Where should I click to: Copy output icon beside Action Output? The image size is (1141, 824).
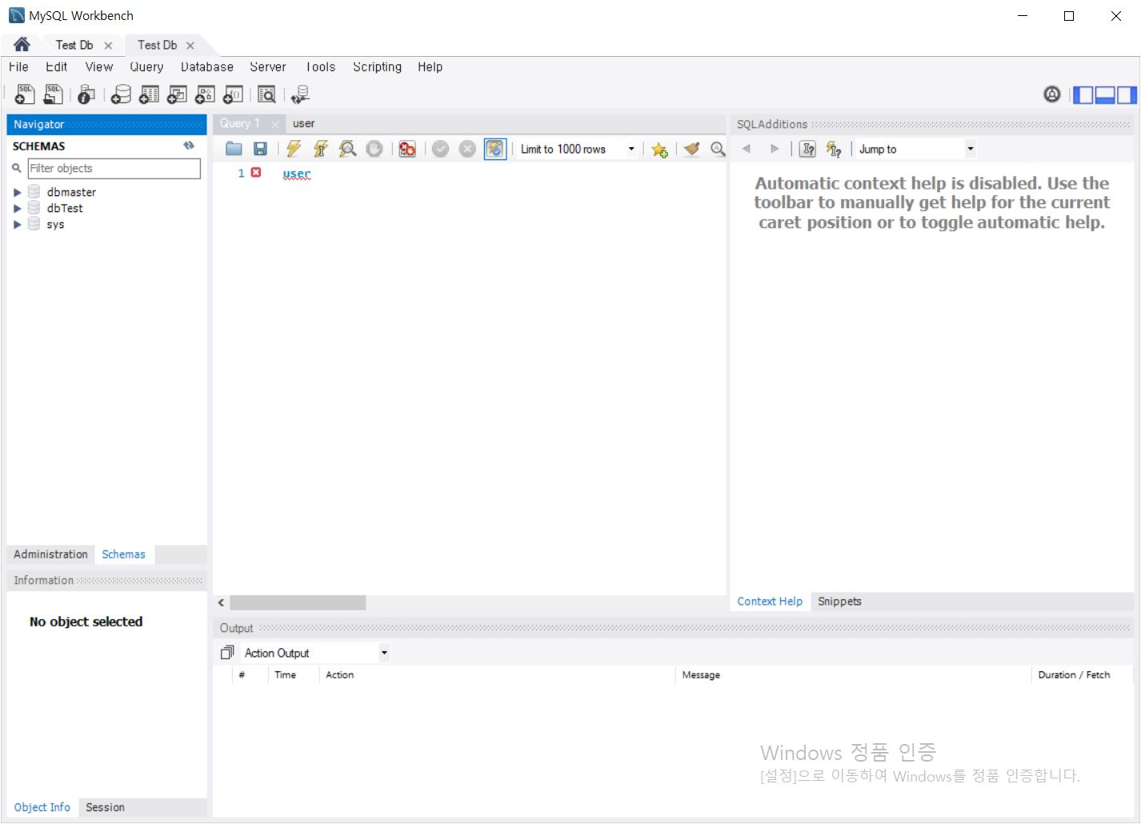[227, 653]
